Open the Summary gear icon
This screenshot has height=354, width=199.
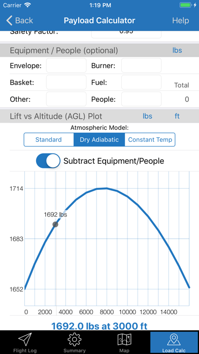[75, 340]
